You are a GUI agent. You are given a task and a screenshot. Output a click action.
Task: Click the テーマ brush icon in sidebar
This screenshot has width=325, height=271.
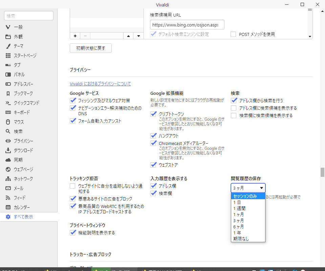click(8, 46)
